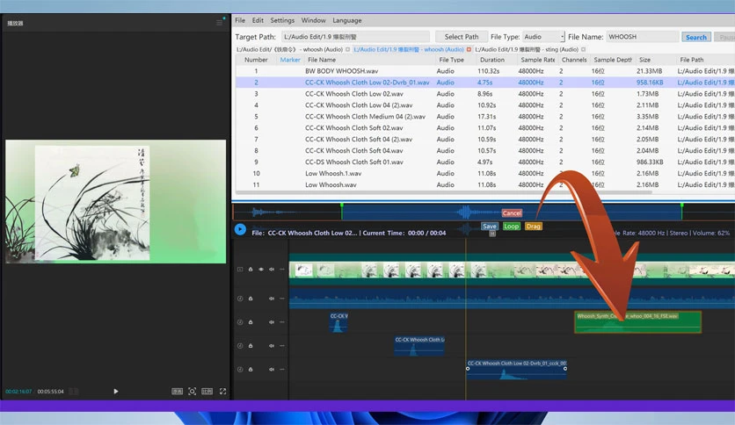The height and width of the screenshot is (425, 735).
Task: Click the Target Path input field
Action: [x=355, y=37]
